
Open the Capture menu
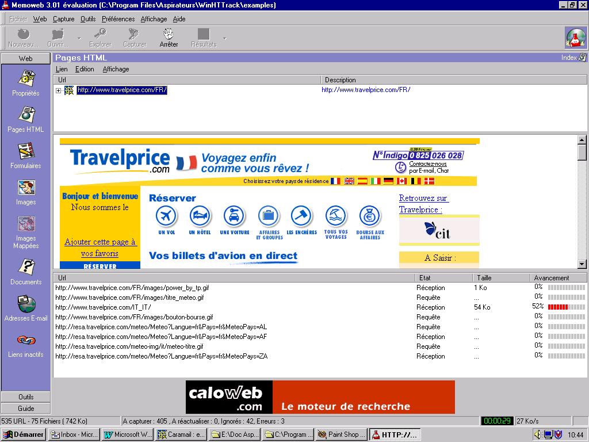click(x=63, y=19)
